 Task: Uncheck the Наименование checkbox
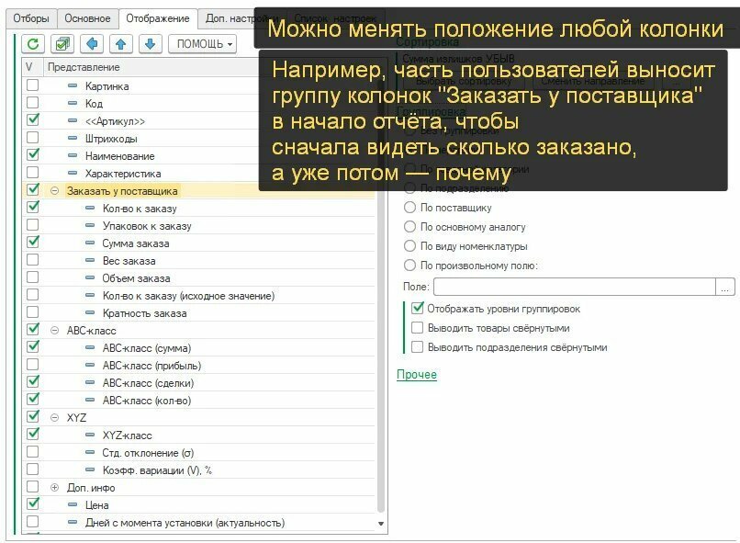pyautogui.click(x=32, y=155)
